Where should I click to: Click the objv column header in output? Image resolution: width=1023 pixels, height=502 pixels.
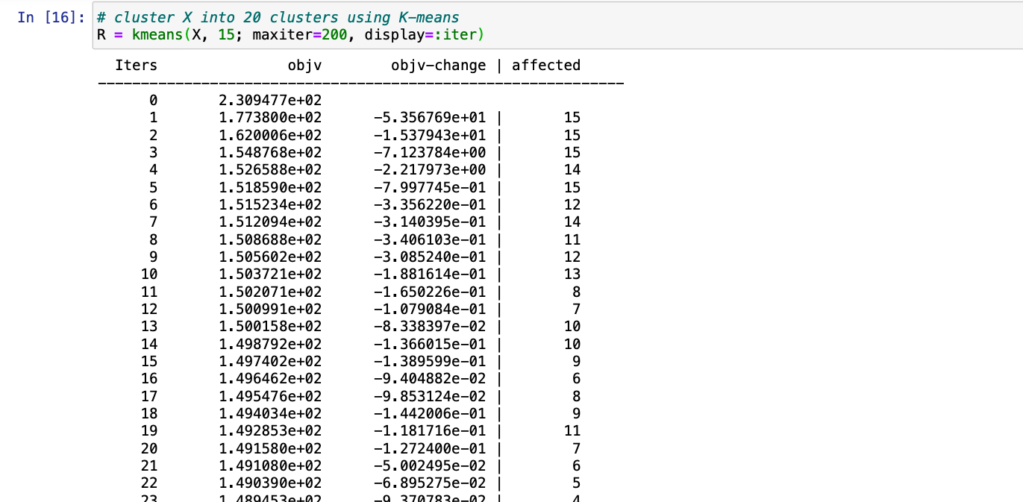[305, 66]
